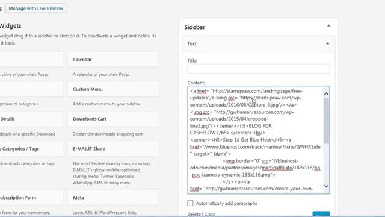This screenshot has width=385, height=217.
Task: Click the Title input field
Action: (258, 69)
